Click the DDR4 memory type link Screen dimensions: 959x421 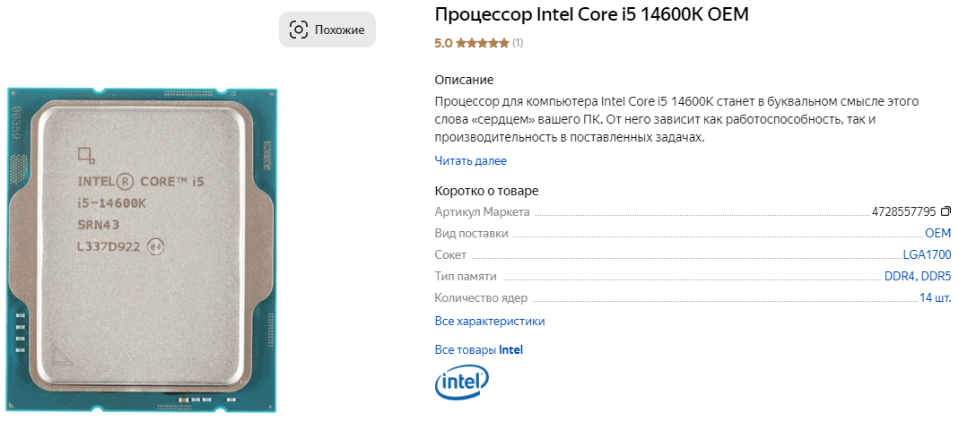pos(900,277)
